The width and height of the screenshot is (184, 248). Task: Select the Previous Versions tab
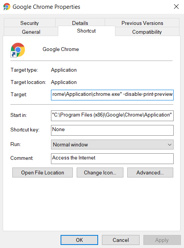(142, 23)
